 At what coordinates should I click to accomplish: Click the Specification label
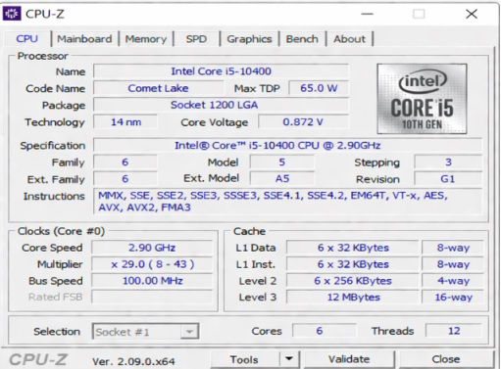click(53, 146)
